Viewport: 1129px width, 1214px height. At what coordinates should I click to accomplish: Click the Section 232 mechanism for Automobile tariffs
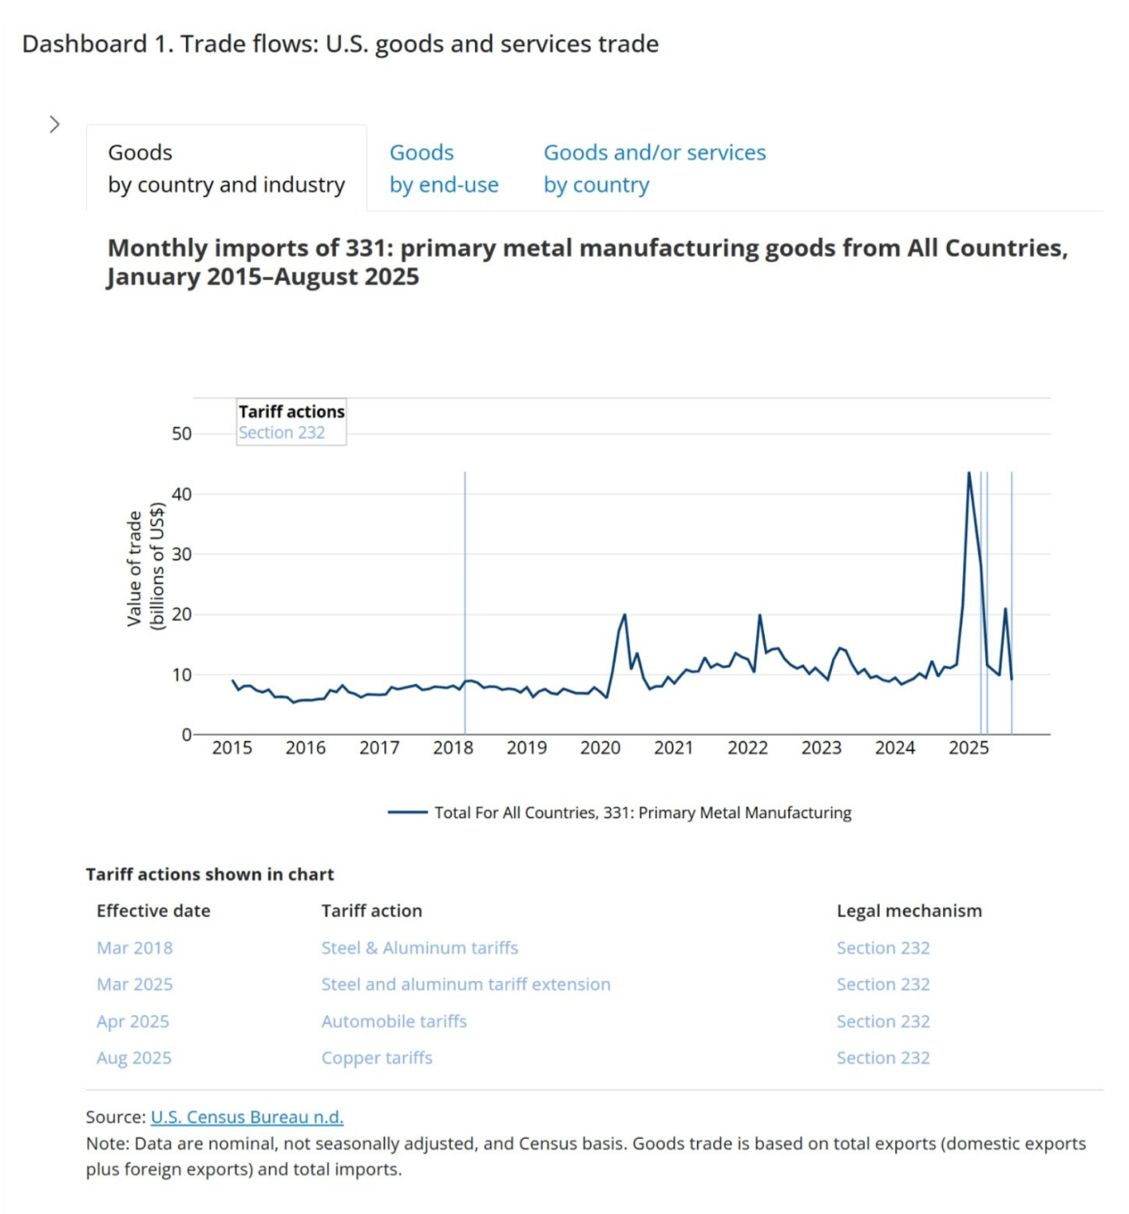[883, 1021]
